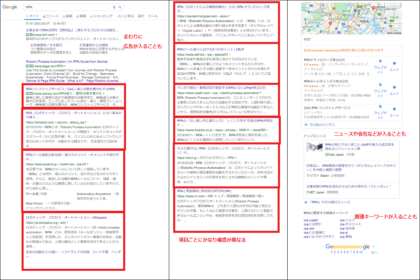Image resolution: width=420 pixels, height=280 pixels.
Task: Open the What is AI? sitelink
Action: tap(75, 81)
